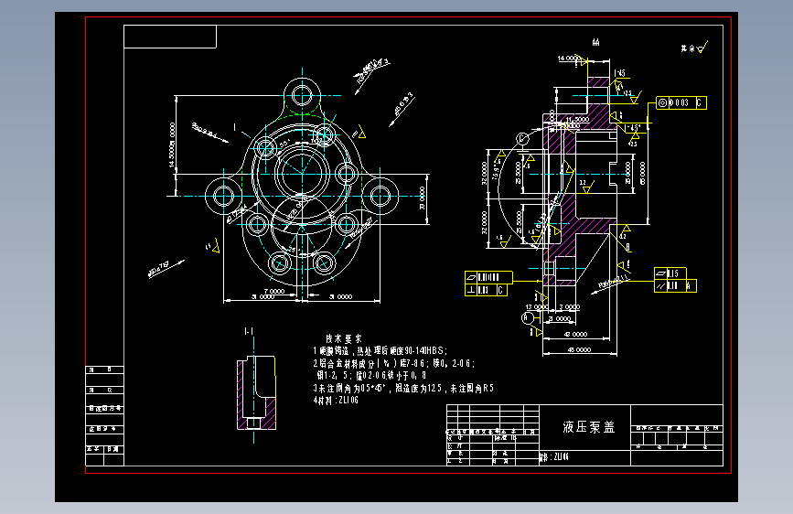Pick the 45.0000 dimension text
Viewport: 793px width, 514px height.
(579, 349)
